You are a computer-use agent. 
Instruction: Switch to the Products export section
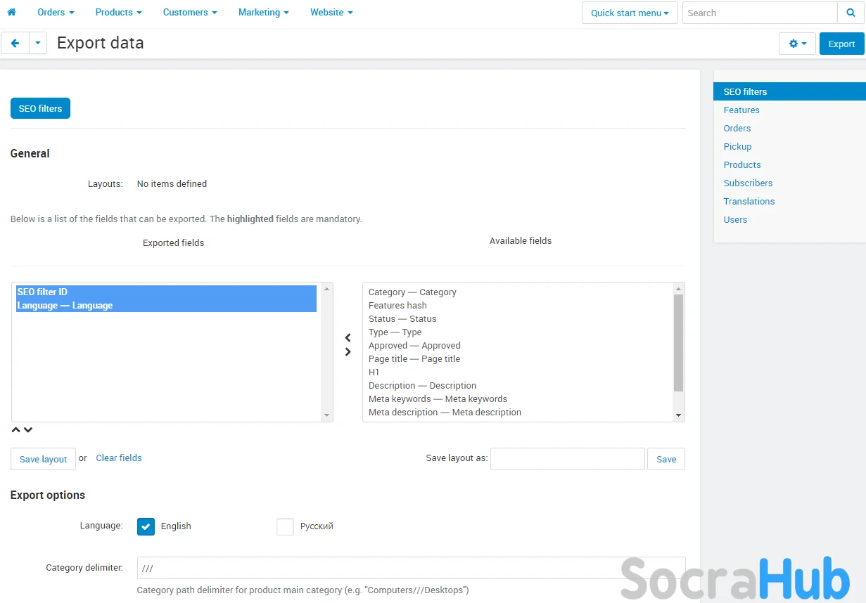click(x=741, y=164)
